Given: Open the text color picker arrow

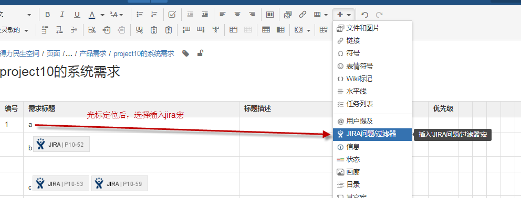Looking at the screenshot, I should click(102, 15).
